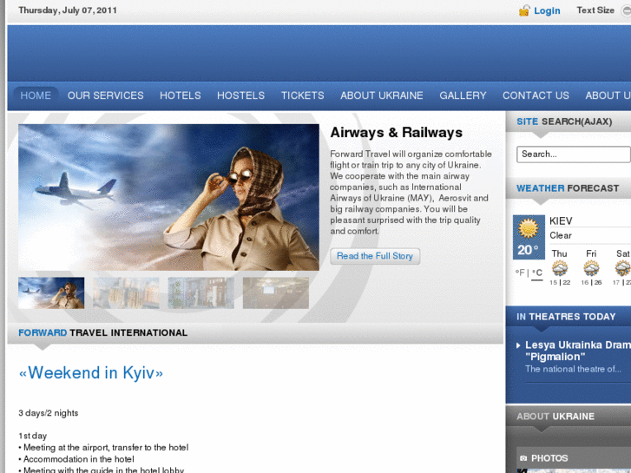Viewport: 631px width, 473px height.
Task: Open the GALLERY menu item
Action: click(x=463, y=95)
